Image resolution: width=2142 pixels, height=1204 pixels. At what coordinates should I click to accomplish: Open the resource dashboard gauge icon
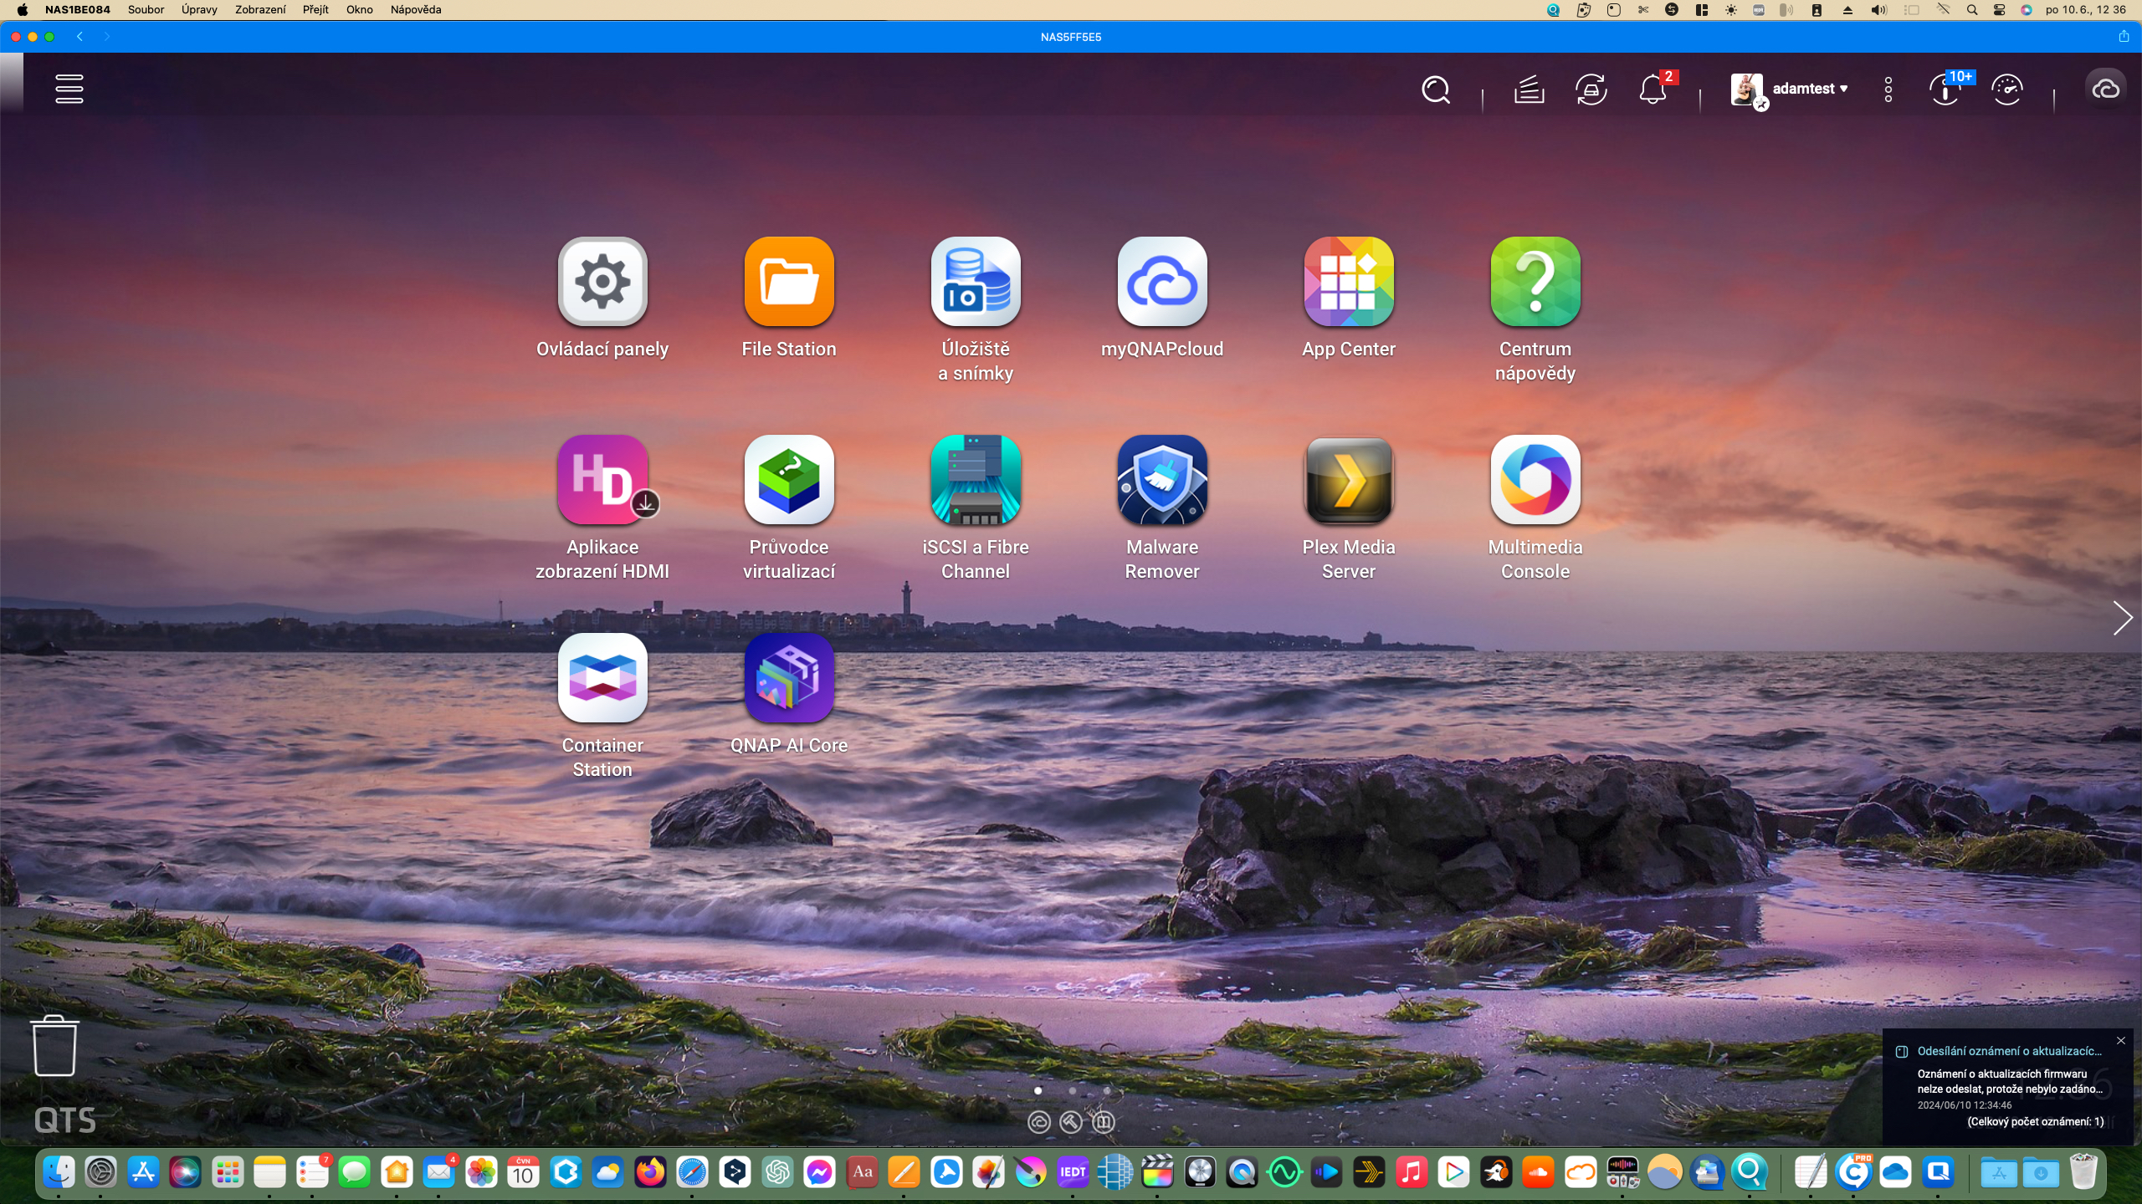click(2007, 89)
